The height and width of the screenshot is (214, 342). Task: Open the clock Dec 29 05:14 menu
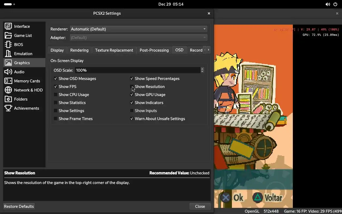(x=171, y=4)
